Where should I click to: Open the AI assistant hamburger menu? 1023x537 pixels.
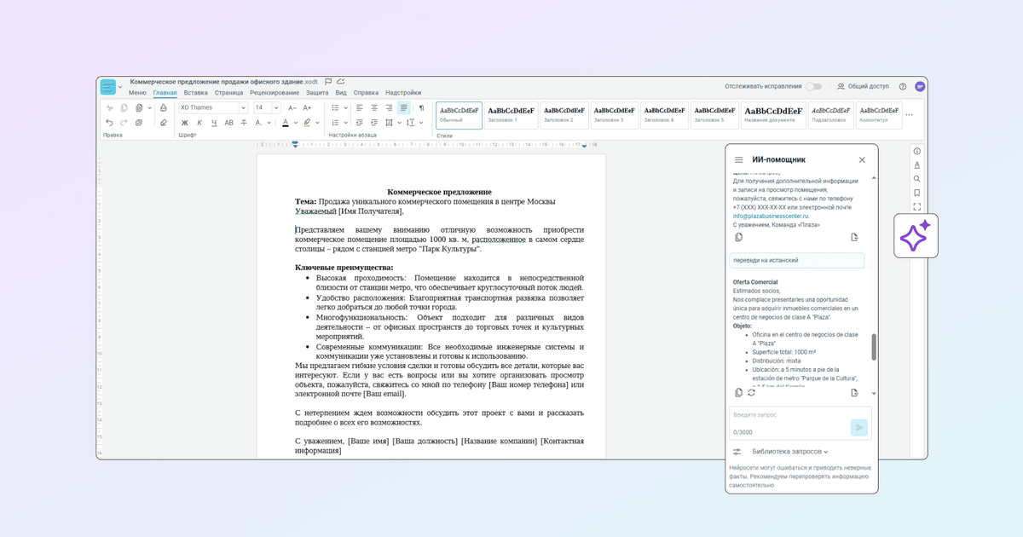[x=739, y=159]
